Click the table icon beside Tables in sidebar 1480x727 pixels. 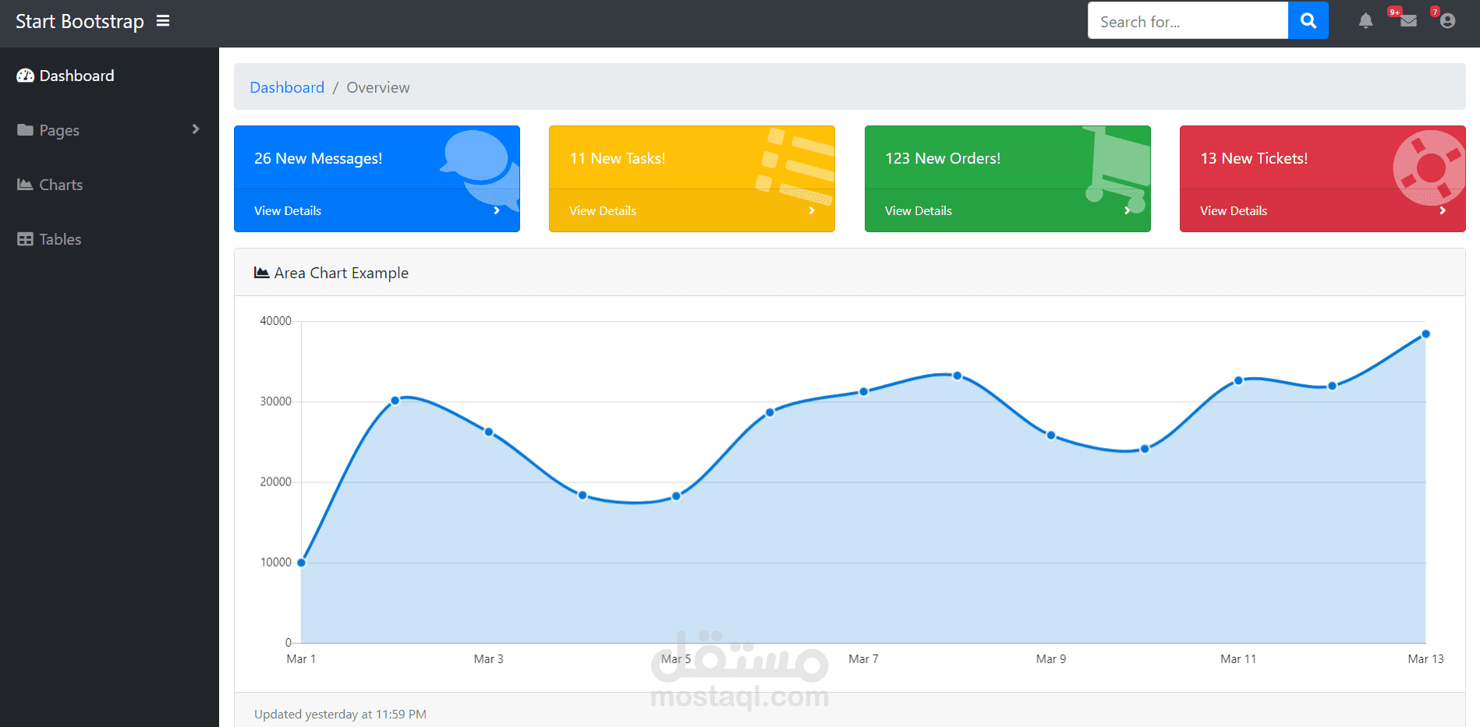click(x=24, y=238)
